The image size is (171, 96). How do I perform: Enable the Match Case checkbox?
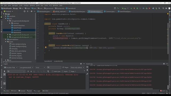(52, 71)
